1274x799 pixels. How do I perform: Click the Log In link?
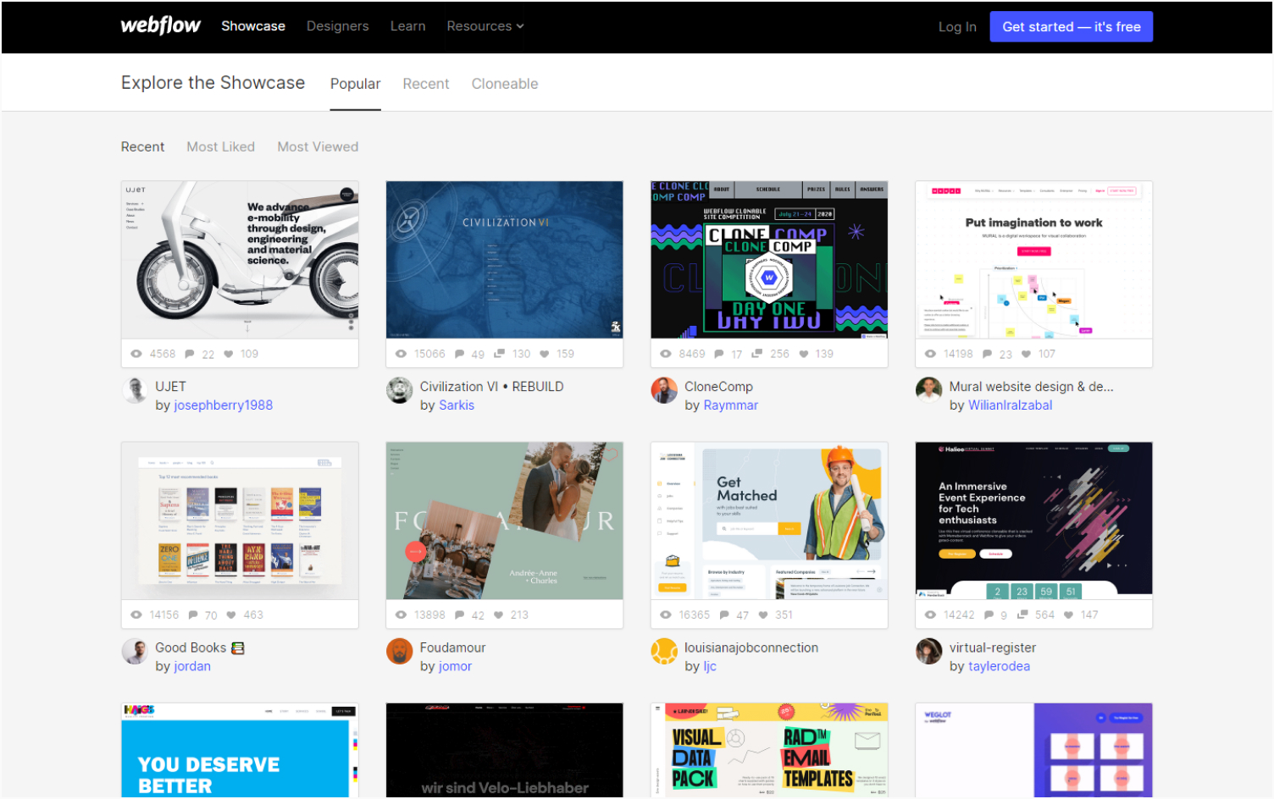[x=957, y=27]
